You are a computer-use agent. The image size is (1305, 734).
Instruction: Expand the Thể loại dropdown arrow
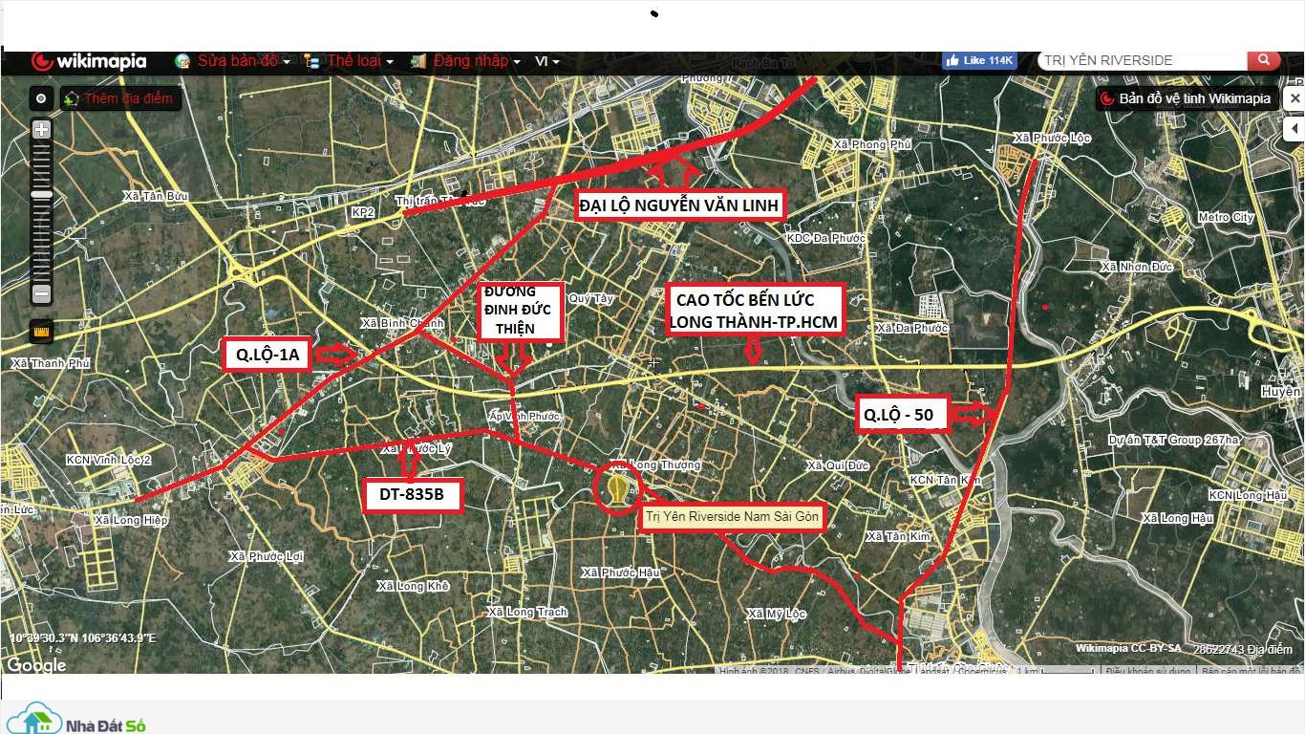(390, 62)
